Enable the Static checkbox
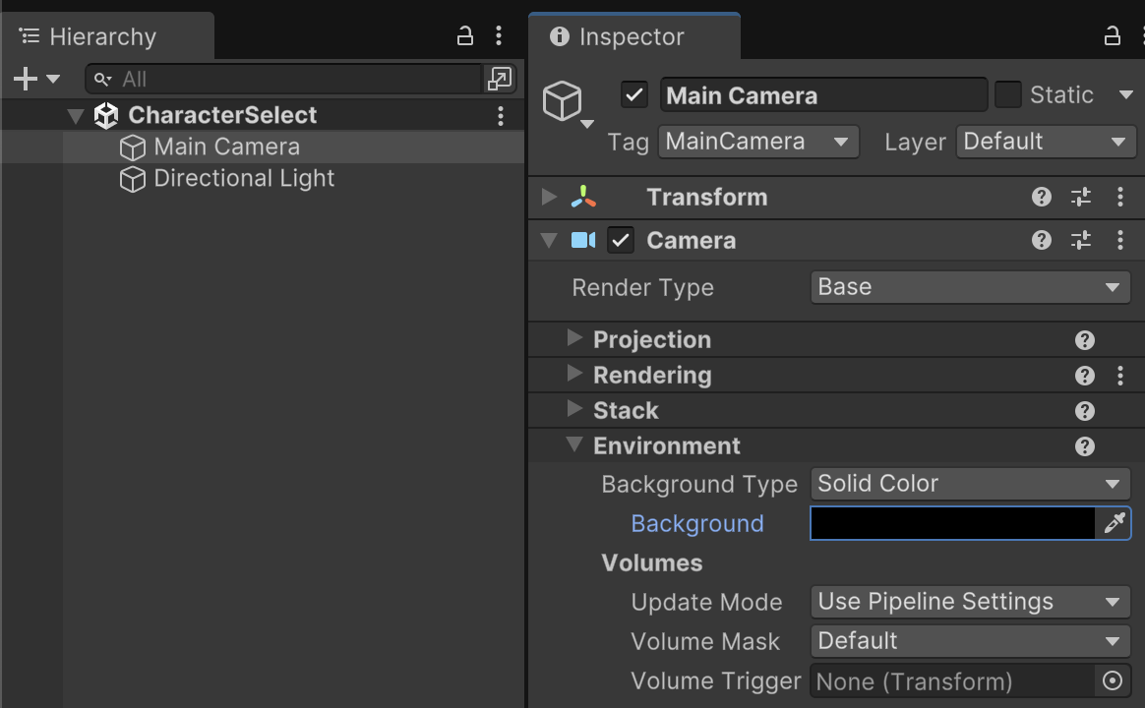The image size is (1145, 708). click(x=1007, y=95)
